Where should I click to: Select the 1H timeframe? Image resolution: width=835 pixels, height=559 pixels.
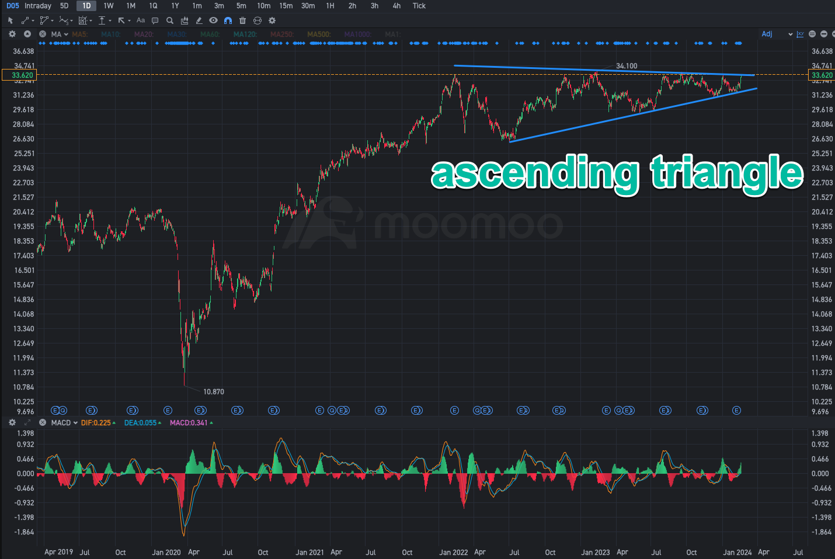tap(330, 6)
